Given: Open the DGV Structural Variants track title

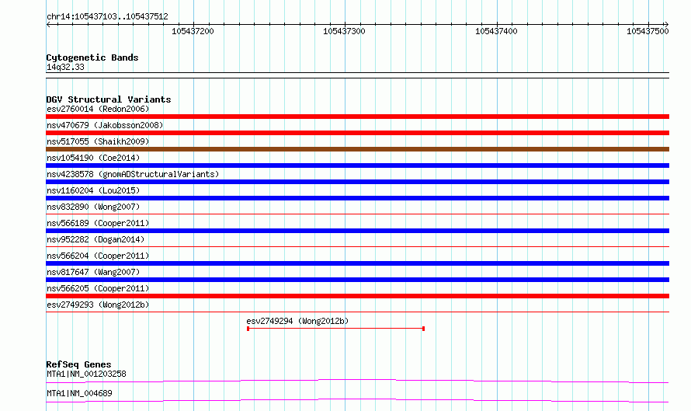Looking at the screenshot, I should [x=109, y=99].
